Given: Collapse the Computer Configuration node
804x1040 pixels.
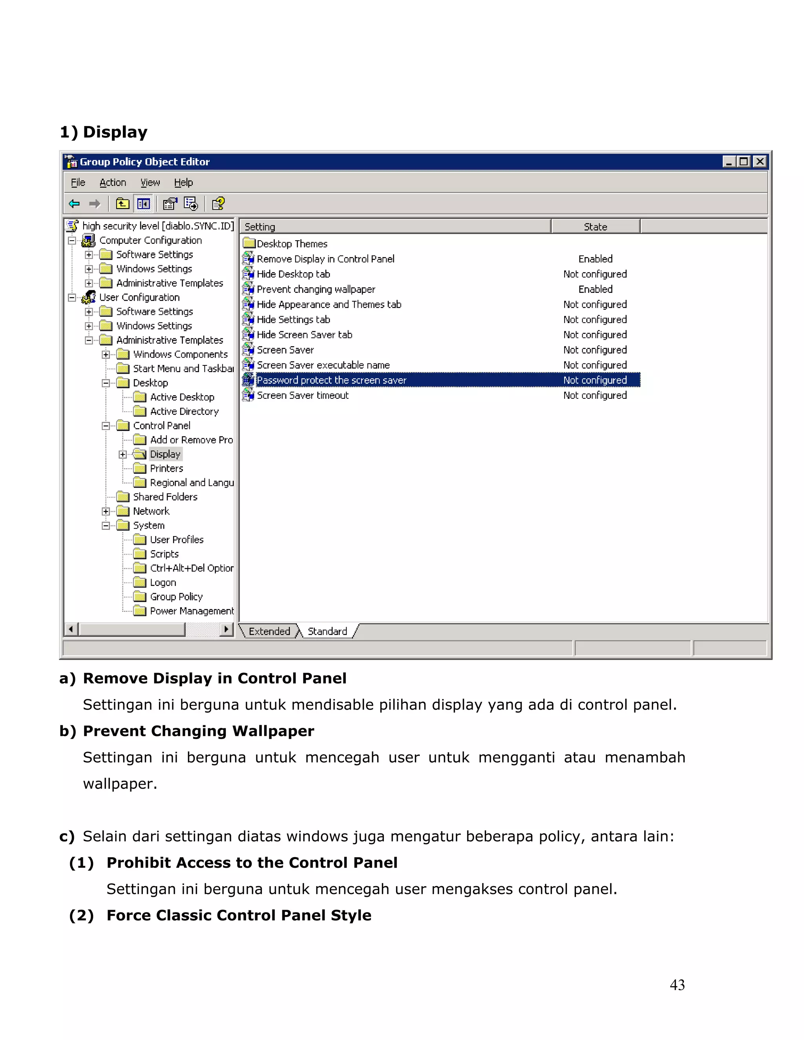Looking at the screenshot, I should point(72,241).
